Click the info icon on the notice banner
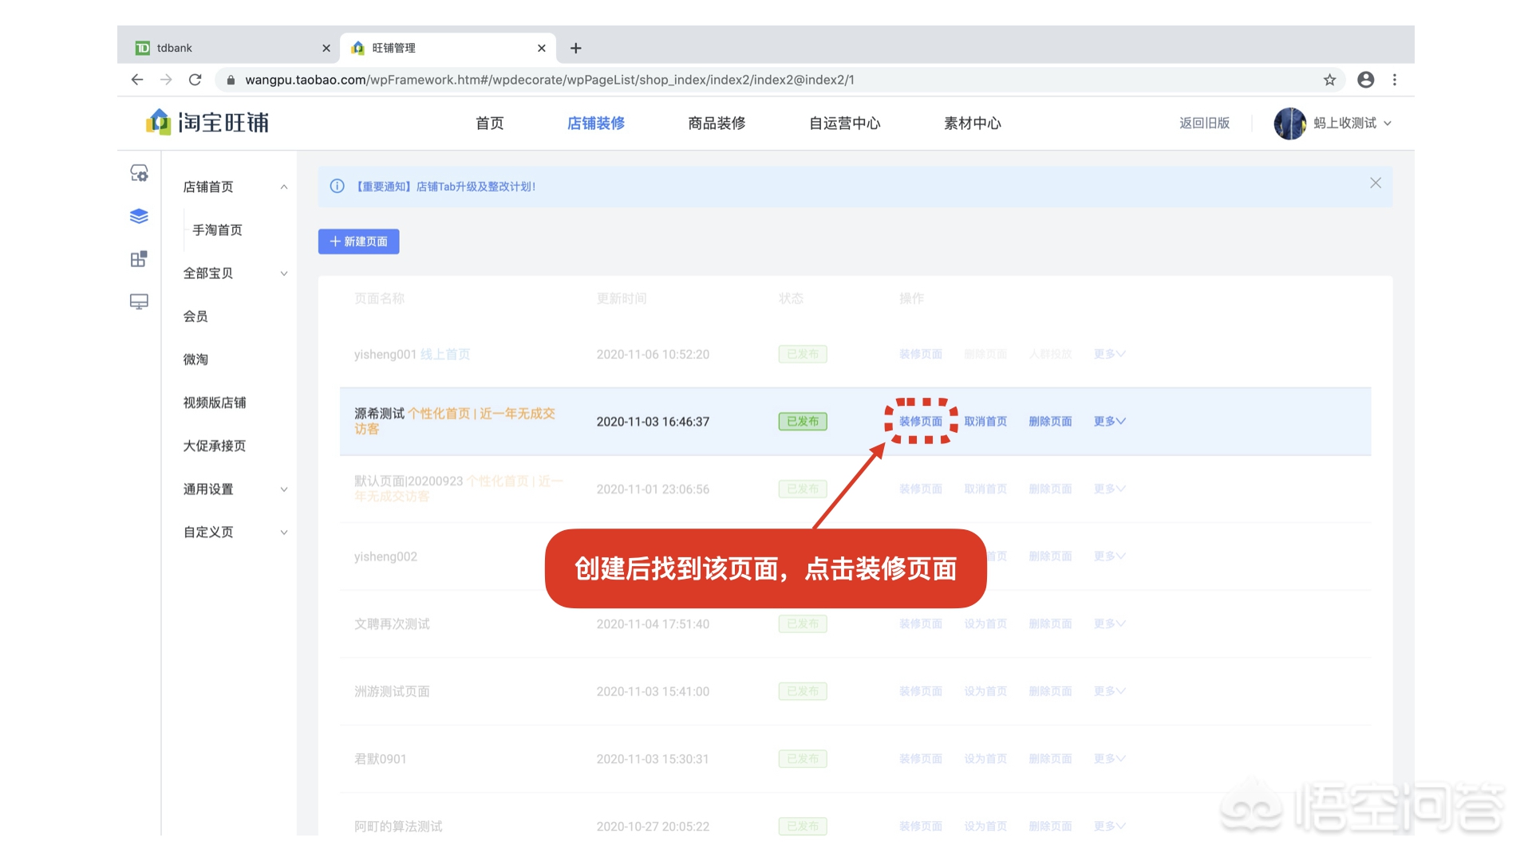Viewport: 1532px width, 861px height. (336, 186)
